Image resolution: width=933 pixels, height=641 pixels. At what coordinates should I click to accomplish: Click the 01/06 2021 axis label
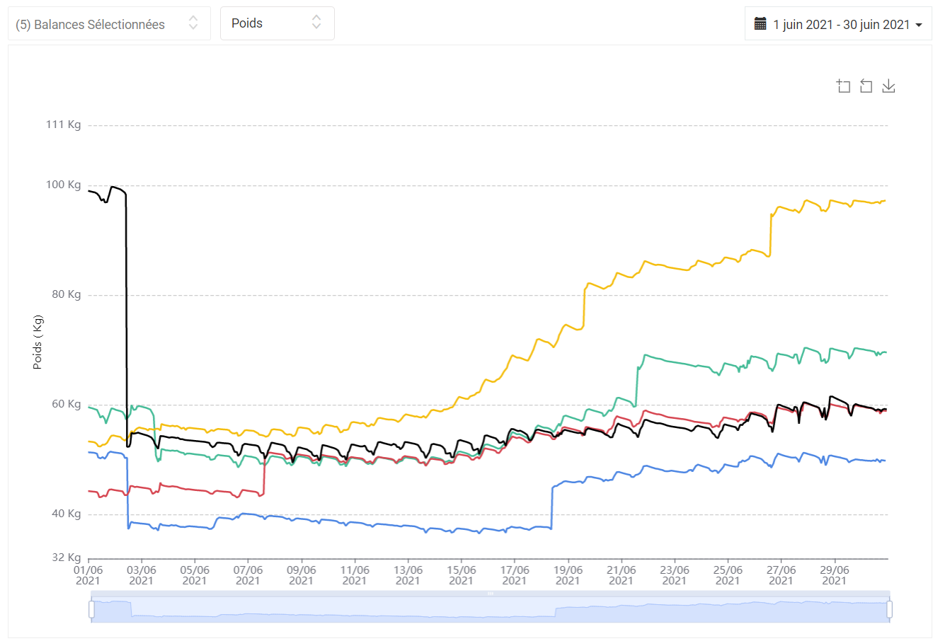pyautogui.click(x=88, y=575)
